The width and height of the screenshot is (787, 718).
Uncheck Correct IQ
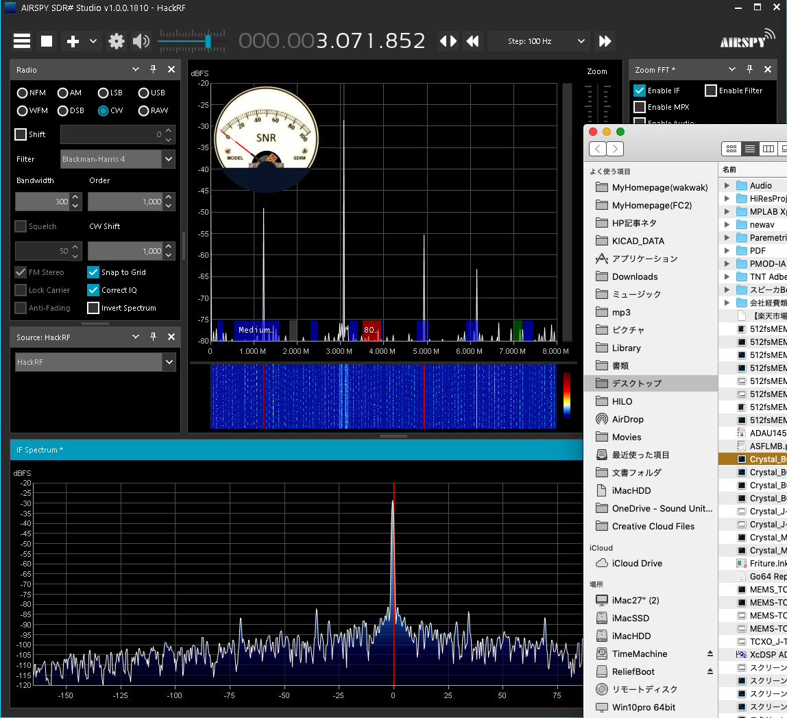click(x=93, y=290)
